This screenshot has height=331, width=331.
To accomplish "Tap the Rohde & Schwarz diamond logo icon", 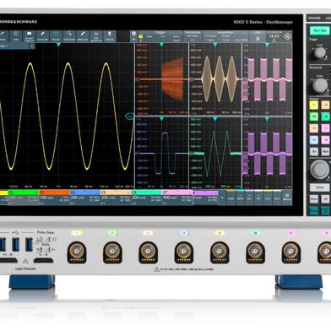I will click(x=287, y=36).
